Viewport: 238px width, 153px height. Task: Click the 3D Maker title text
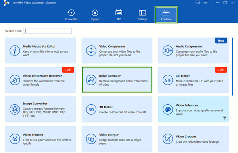click(106, 107)
